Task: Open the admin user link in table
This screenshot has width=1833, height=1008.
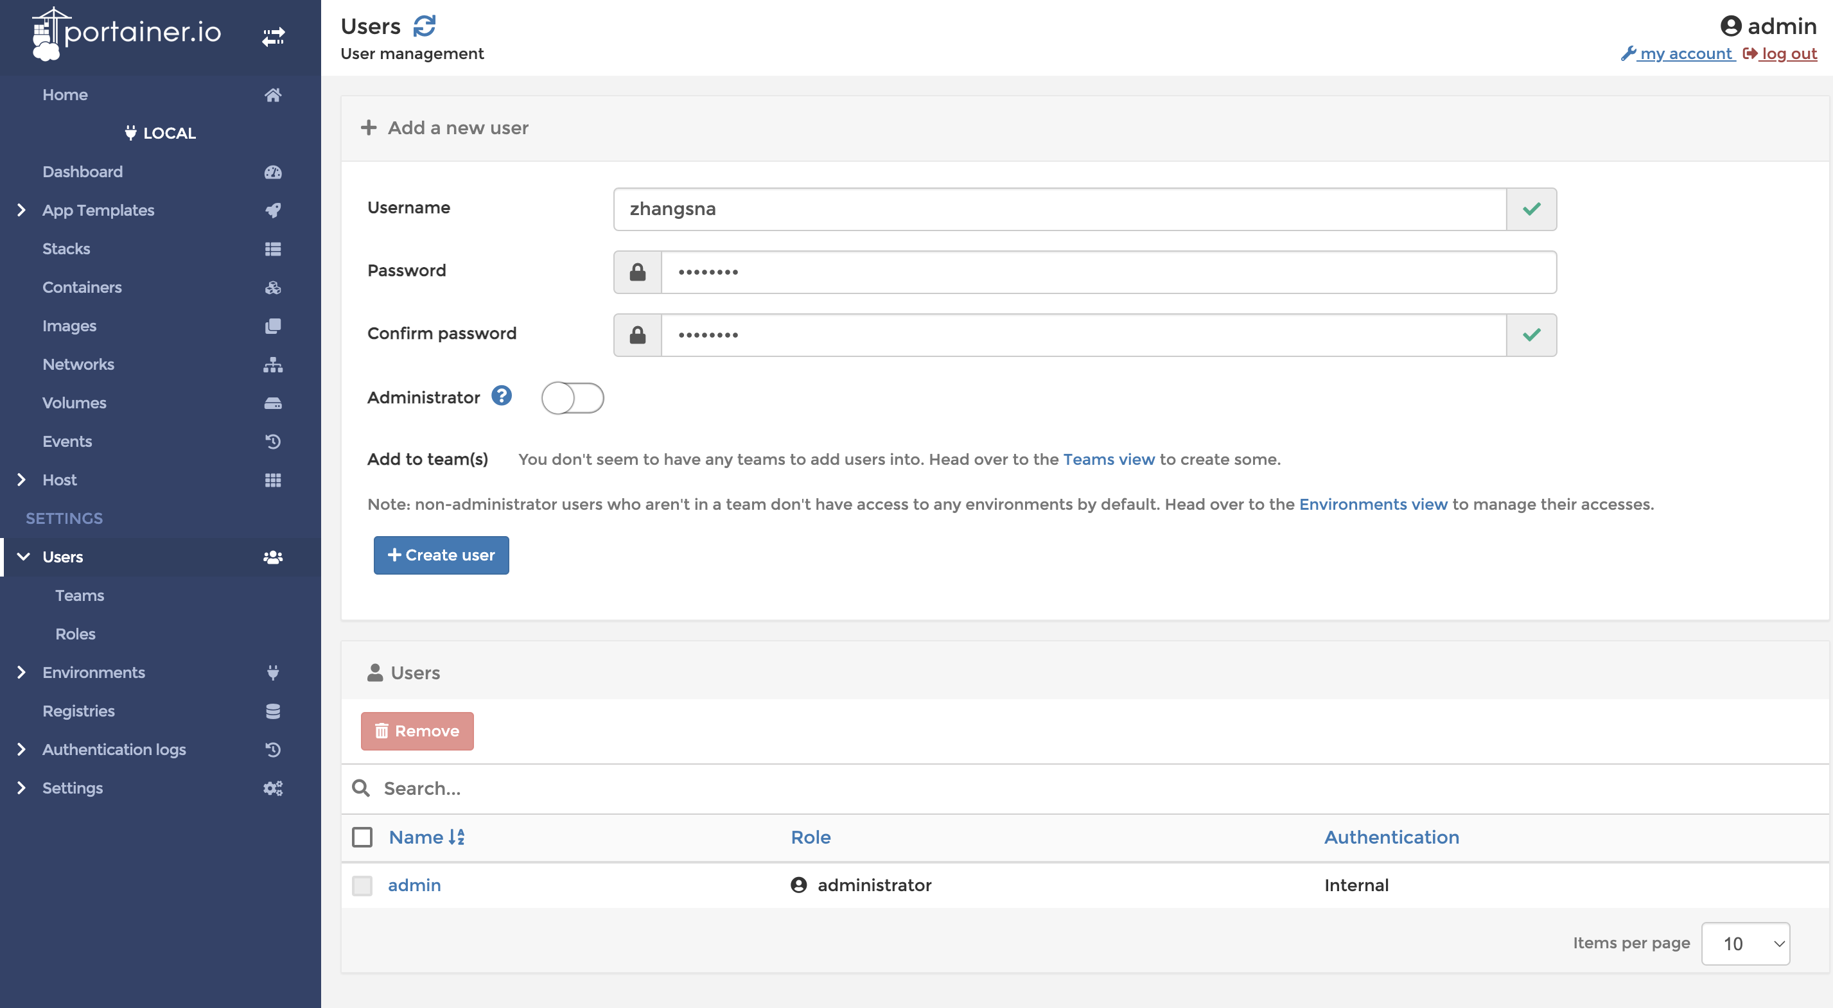Action: (x=414, y=885)
